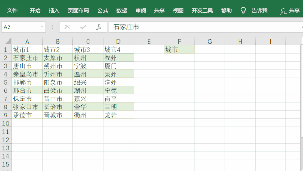Click cell containing 石家庄市

(x=27, y=58)
